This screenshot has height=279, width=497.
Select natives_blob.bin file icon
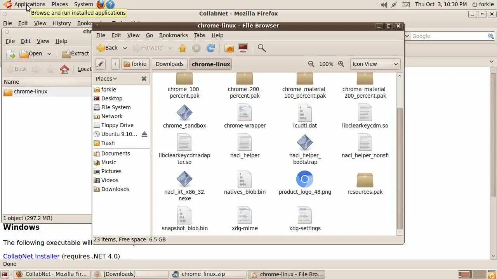(x=245, y=179)
